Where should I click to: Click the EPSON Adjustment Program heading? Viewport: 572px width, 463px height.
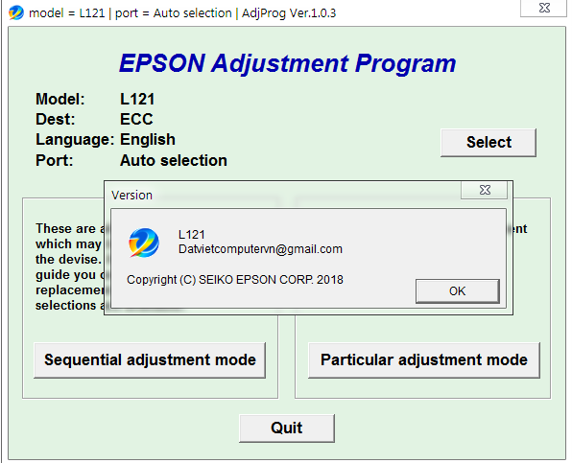(288, 63)
